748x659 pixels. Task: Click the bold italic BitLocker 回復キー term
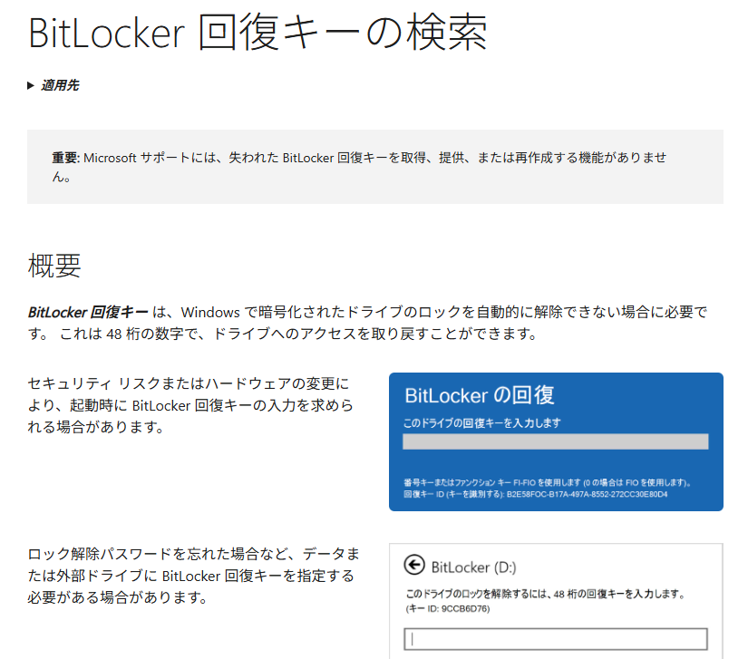click(x=88, y=313)
